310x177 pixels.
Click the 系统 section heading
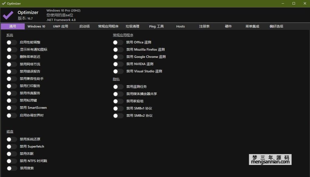(10, 35)
